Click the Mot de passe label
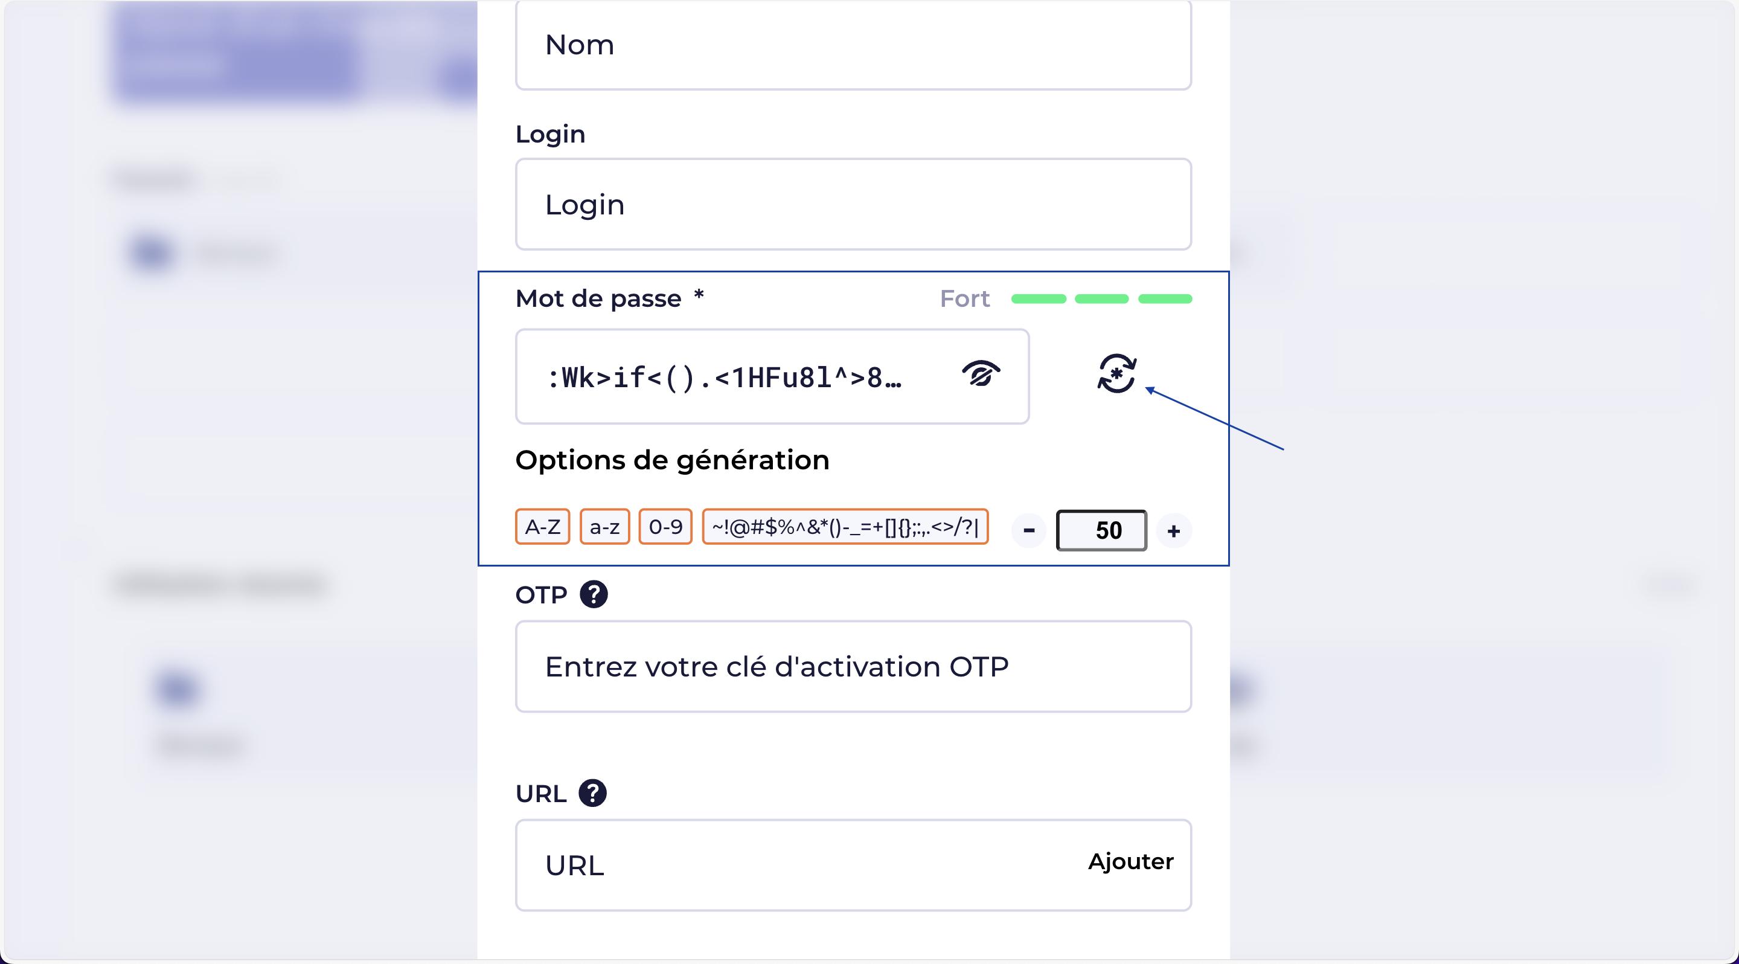Viewport: 1739px width, 964px height. click(x=598, y=298)
